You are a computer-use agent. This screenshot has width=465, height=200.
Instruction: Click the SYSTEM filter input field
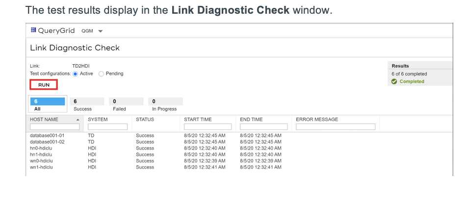(107, 126)
